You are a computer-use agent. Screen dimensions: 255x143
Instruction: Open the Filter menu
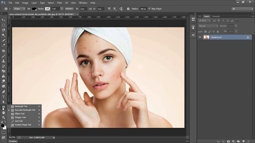(x=59, y=3)
